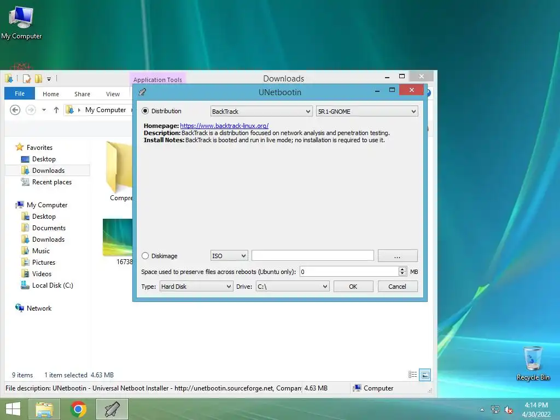Open the BackTrack distribution dropdown
The image size is (560, 420).
tap(261, 112)
